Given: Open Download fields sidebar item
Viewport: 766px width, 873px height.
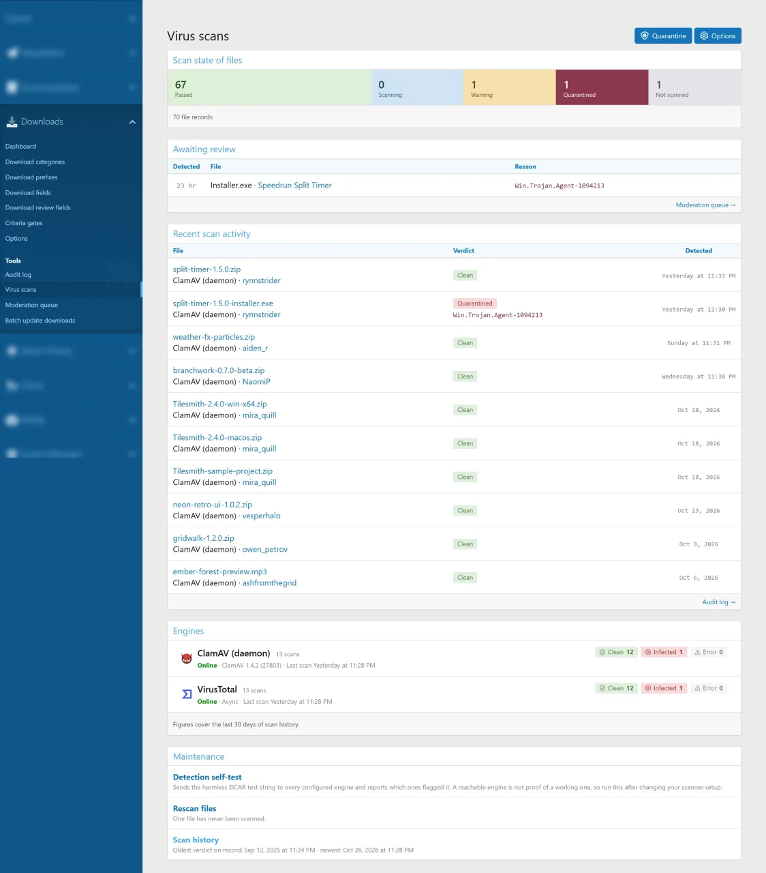Looking at the screenshot, I should click(28, 193).
